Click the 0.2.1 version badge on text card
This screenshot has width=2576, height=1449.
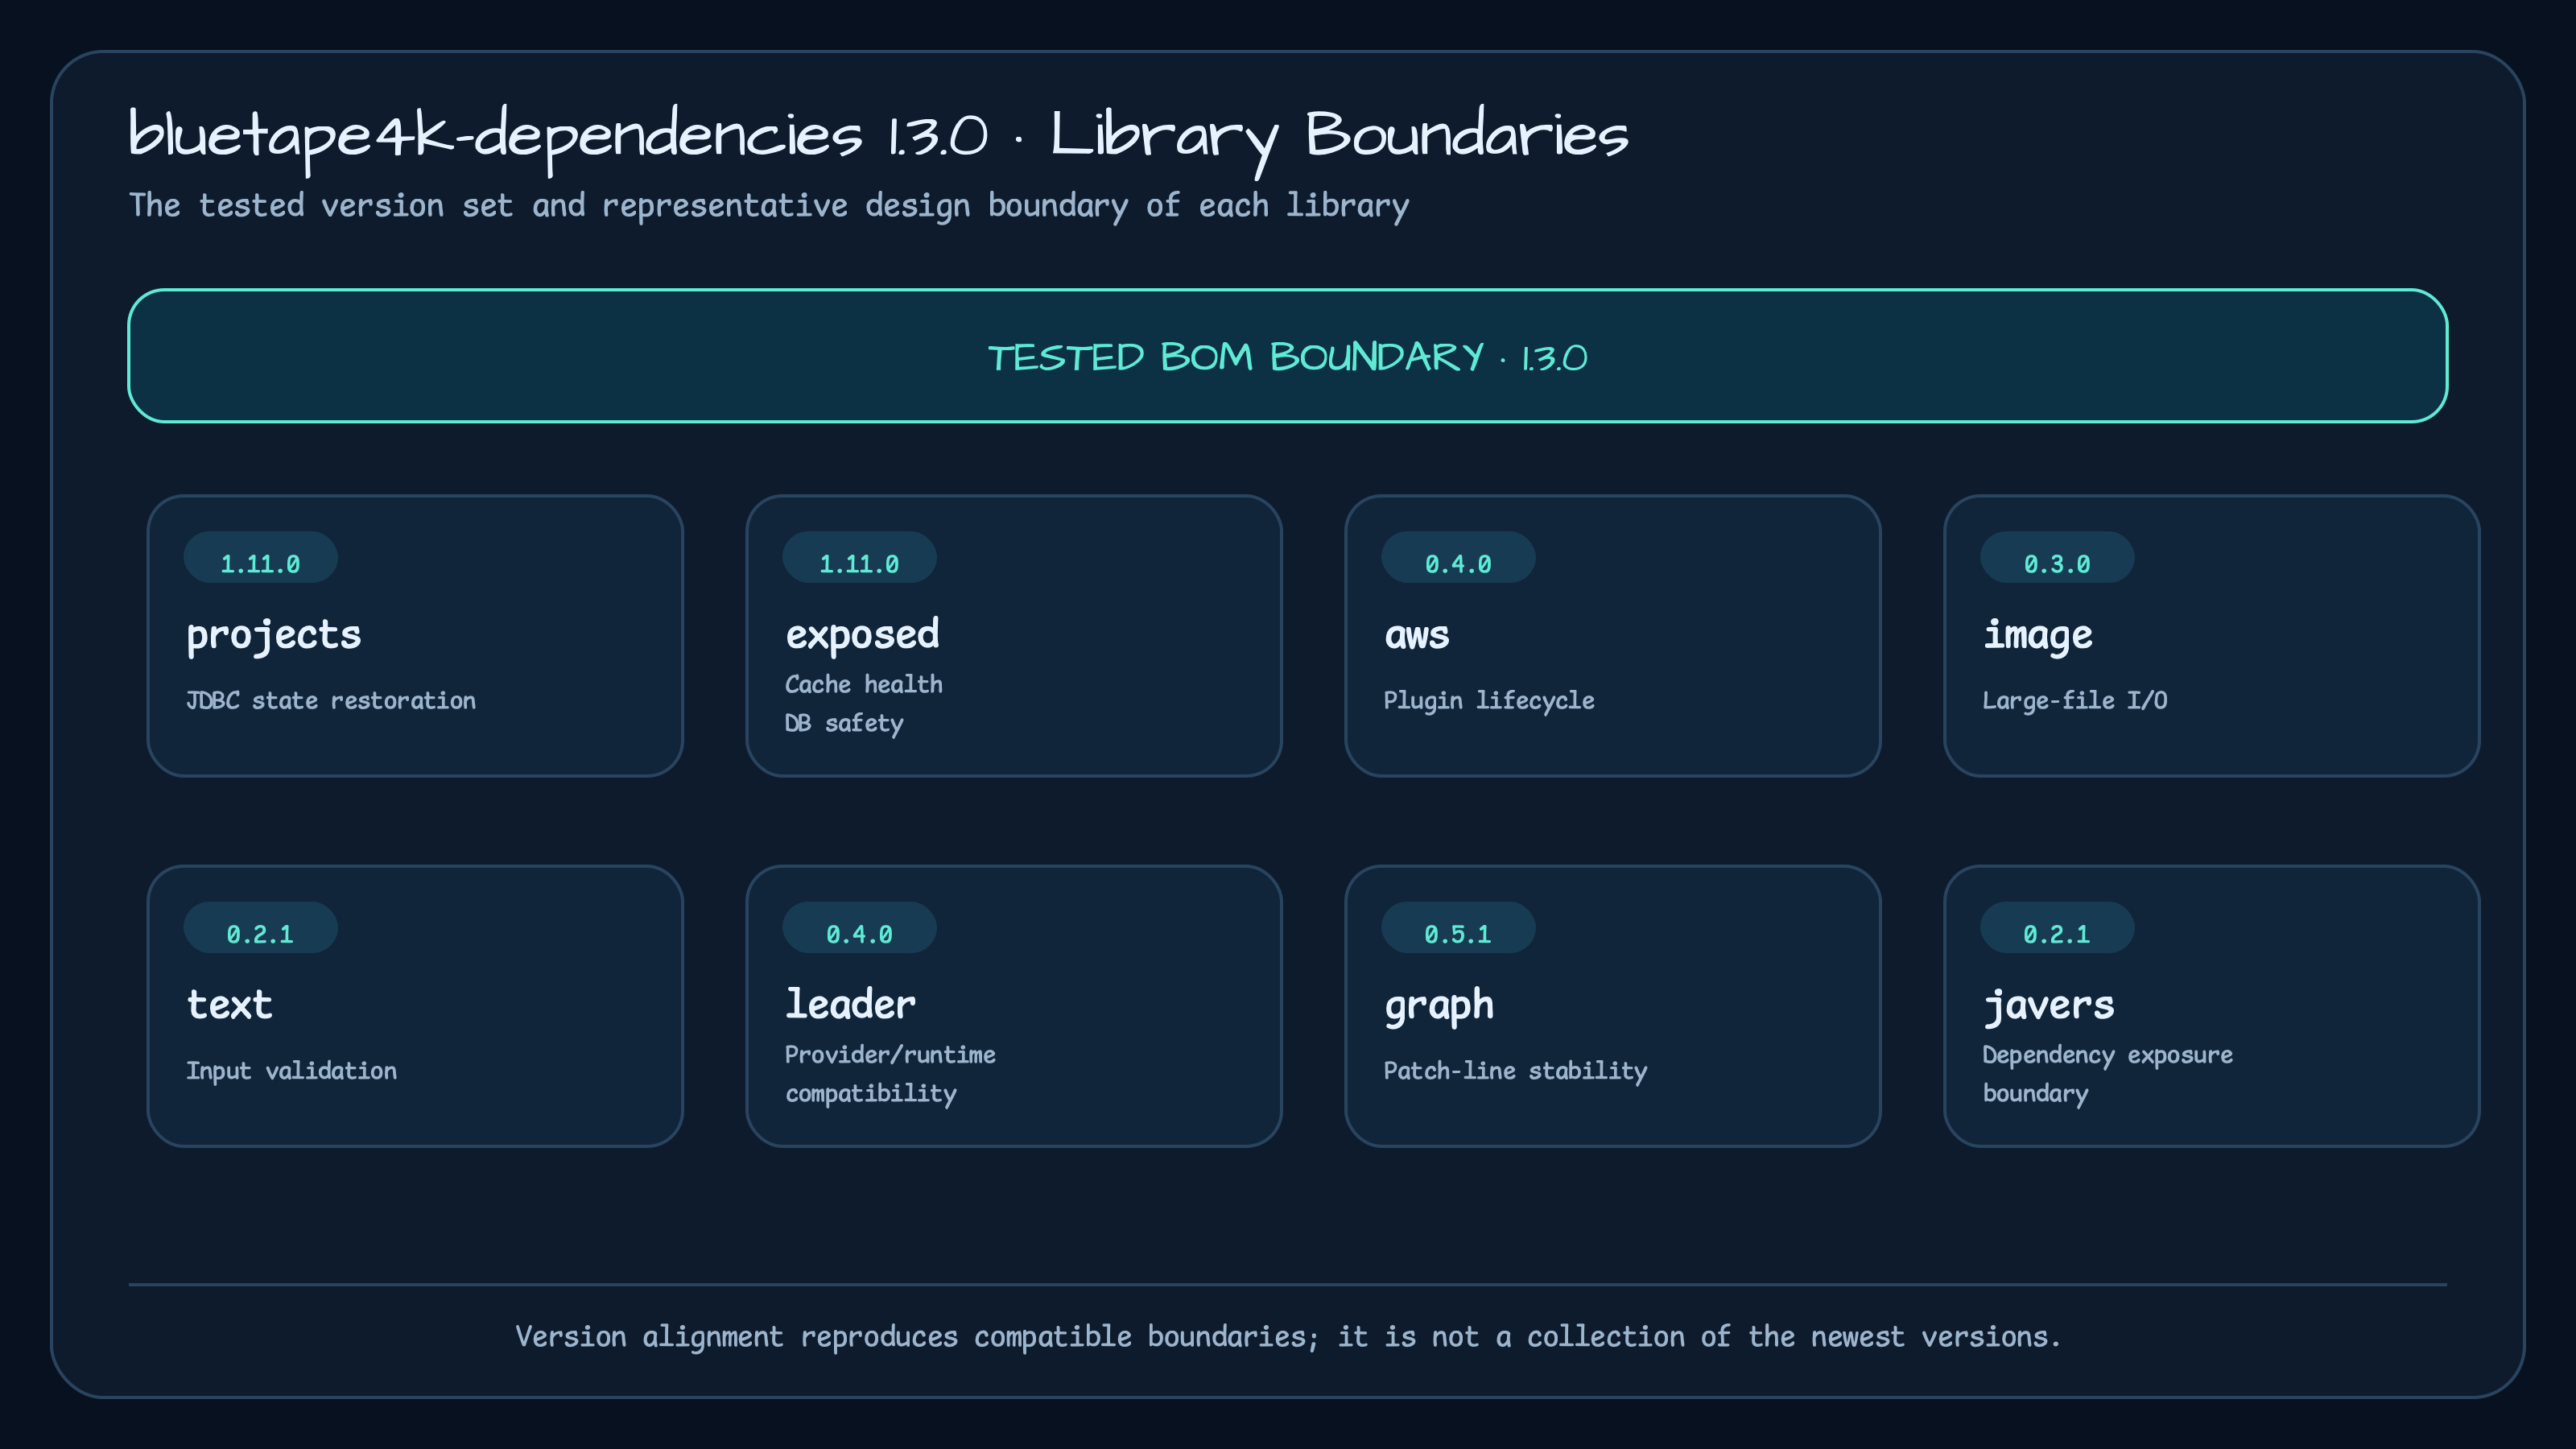pyautogui.click(x=260, y=928)
